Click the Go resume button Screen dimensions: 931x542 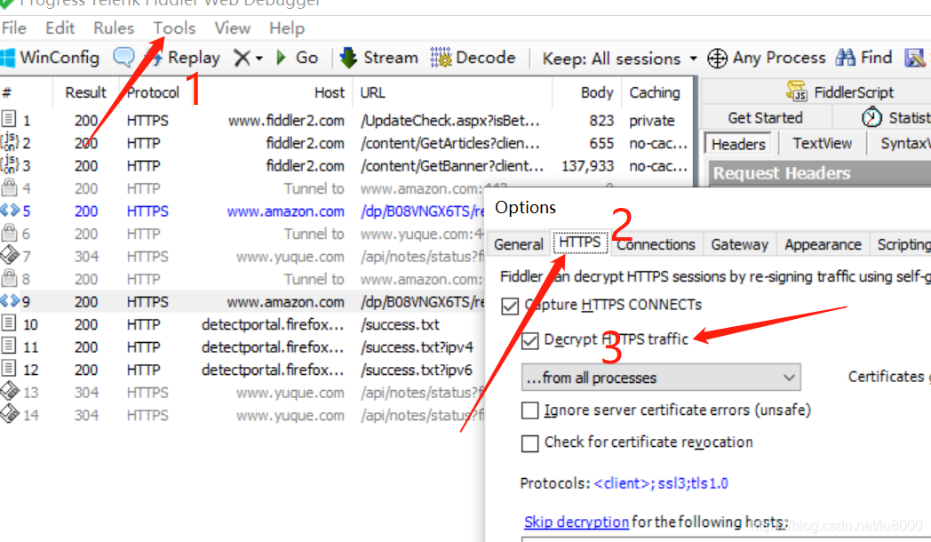pos(298,58)
